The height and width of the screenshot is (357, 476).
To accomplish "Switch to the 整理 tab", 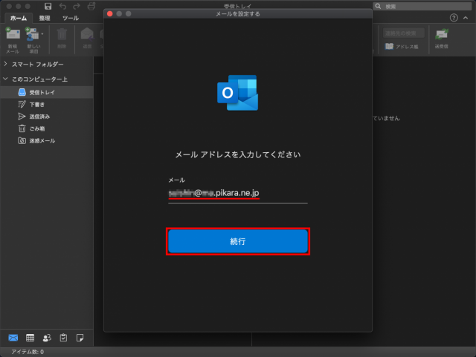I will 44,17.
